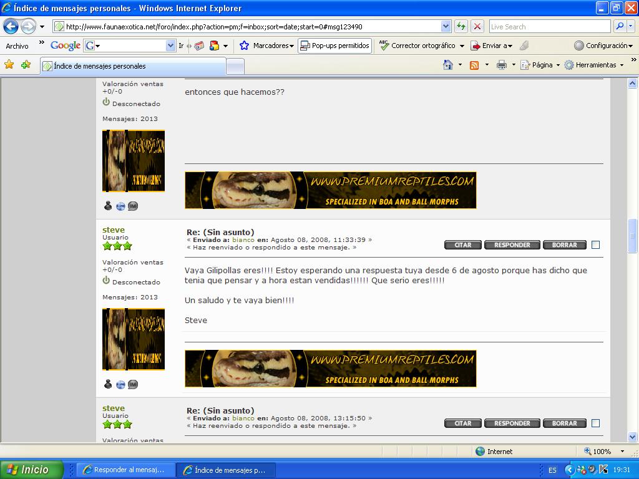Click the Stop loading X icon

[x=477, y=26]
